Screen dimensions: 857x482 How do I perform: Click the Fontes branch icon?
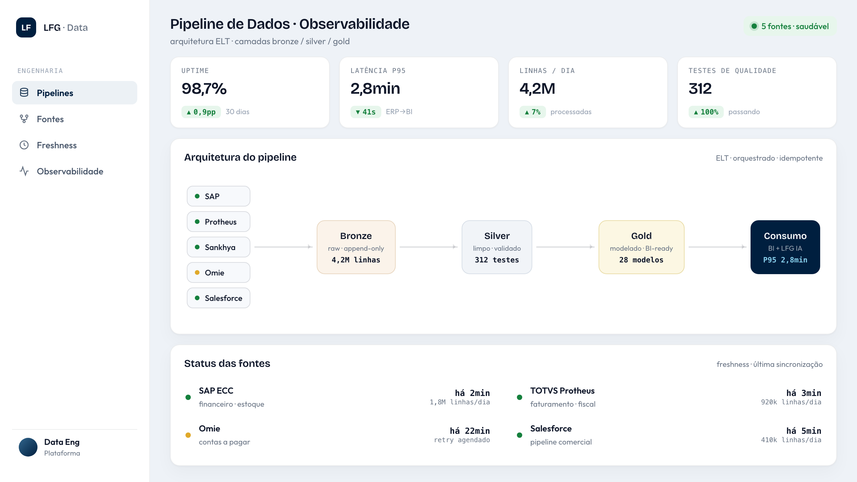click(x=24, y=119)
